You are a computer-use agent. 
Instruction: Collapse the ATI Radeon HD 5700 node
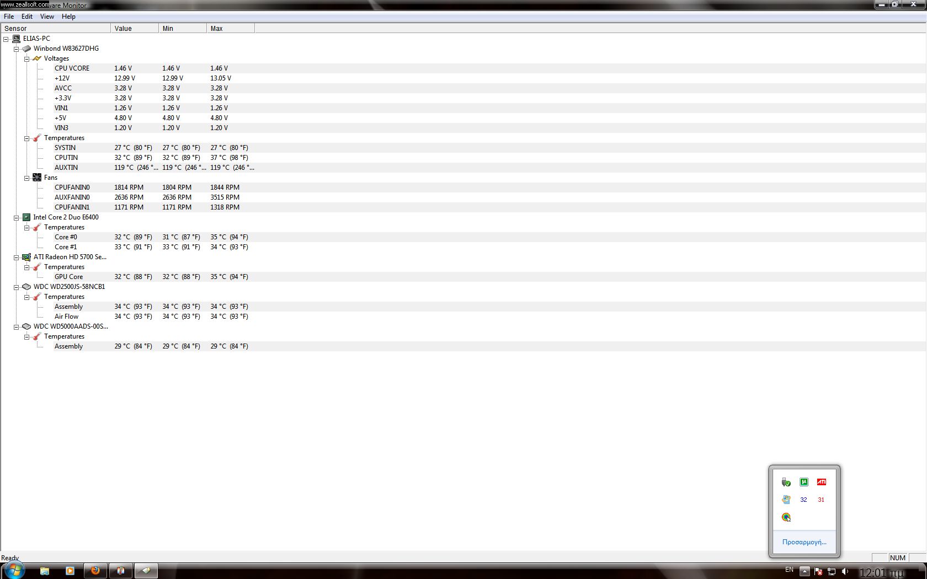point(17,258)
